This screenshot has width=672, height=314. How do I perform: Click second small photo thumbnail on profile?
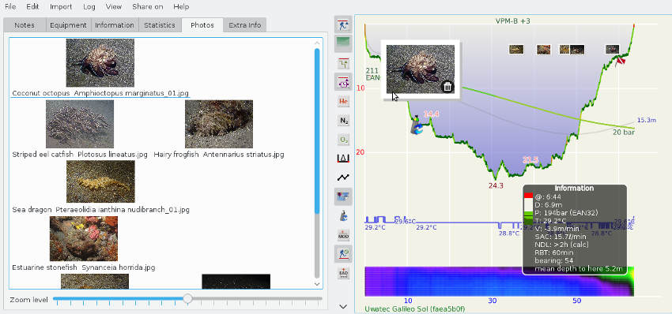544,50
